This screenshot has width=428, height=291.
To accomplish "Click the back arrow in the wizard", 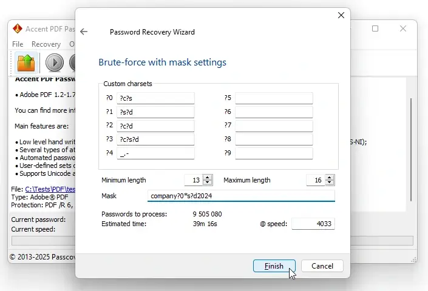I will pyautogui.click(x=84, y=32).
